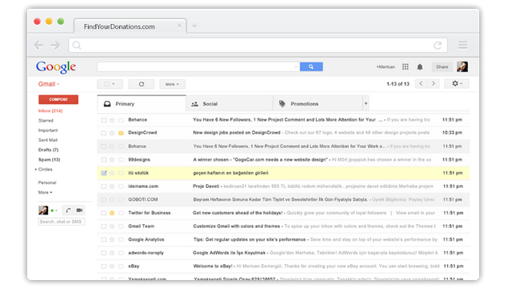Select the GOBOTI.COM email checkbox
This screenshot has height=288, width=512.
104,199
